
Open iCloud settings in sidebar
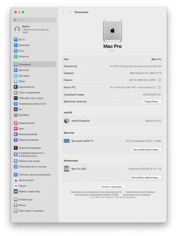point(20,186)
